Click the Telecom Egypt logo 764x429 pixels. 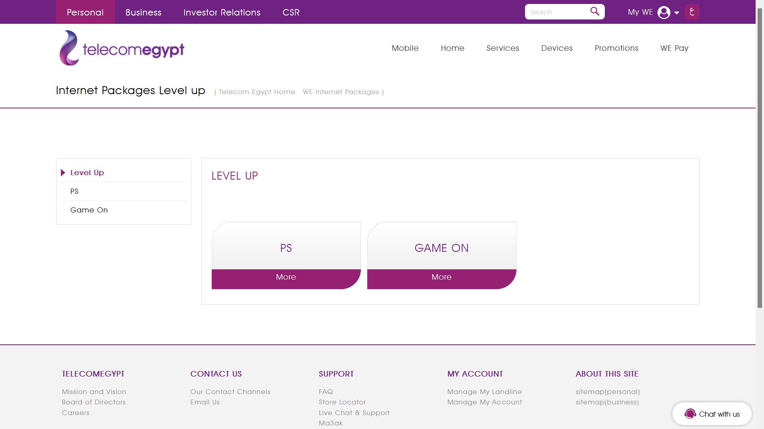[x=122, y=48]
